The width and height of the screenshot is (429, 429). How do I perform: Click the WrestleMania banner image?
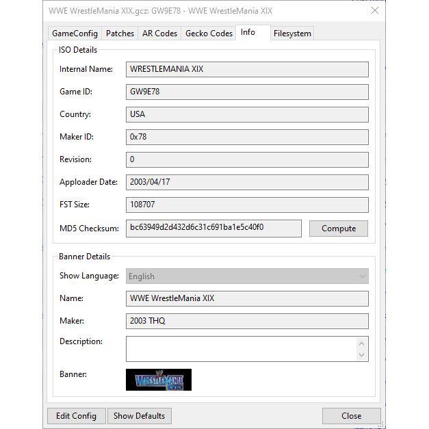click(x=159, y=380)
